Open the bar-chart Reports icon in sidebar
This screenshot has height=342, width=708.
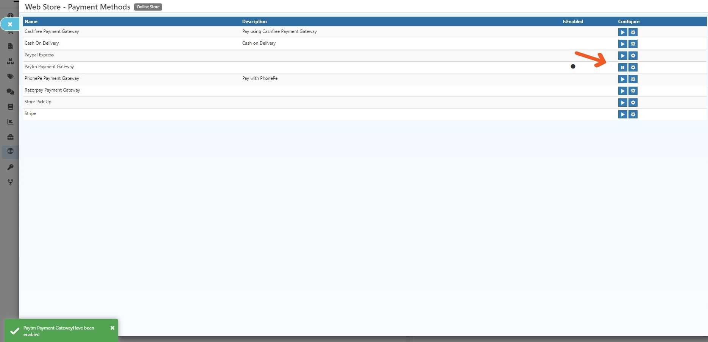[10, 121]
